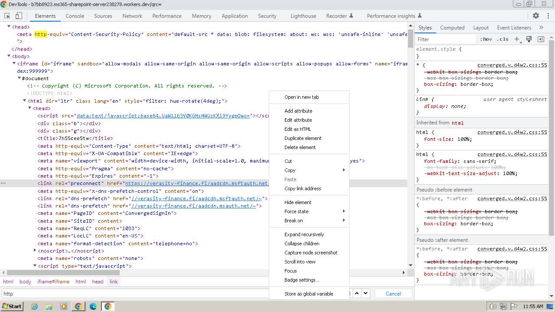This screenshot has height=312, width=555.
Task: Choose Delete element from context menu
Action: point(309,147)
